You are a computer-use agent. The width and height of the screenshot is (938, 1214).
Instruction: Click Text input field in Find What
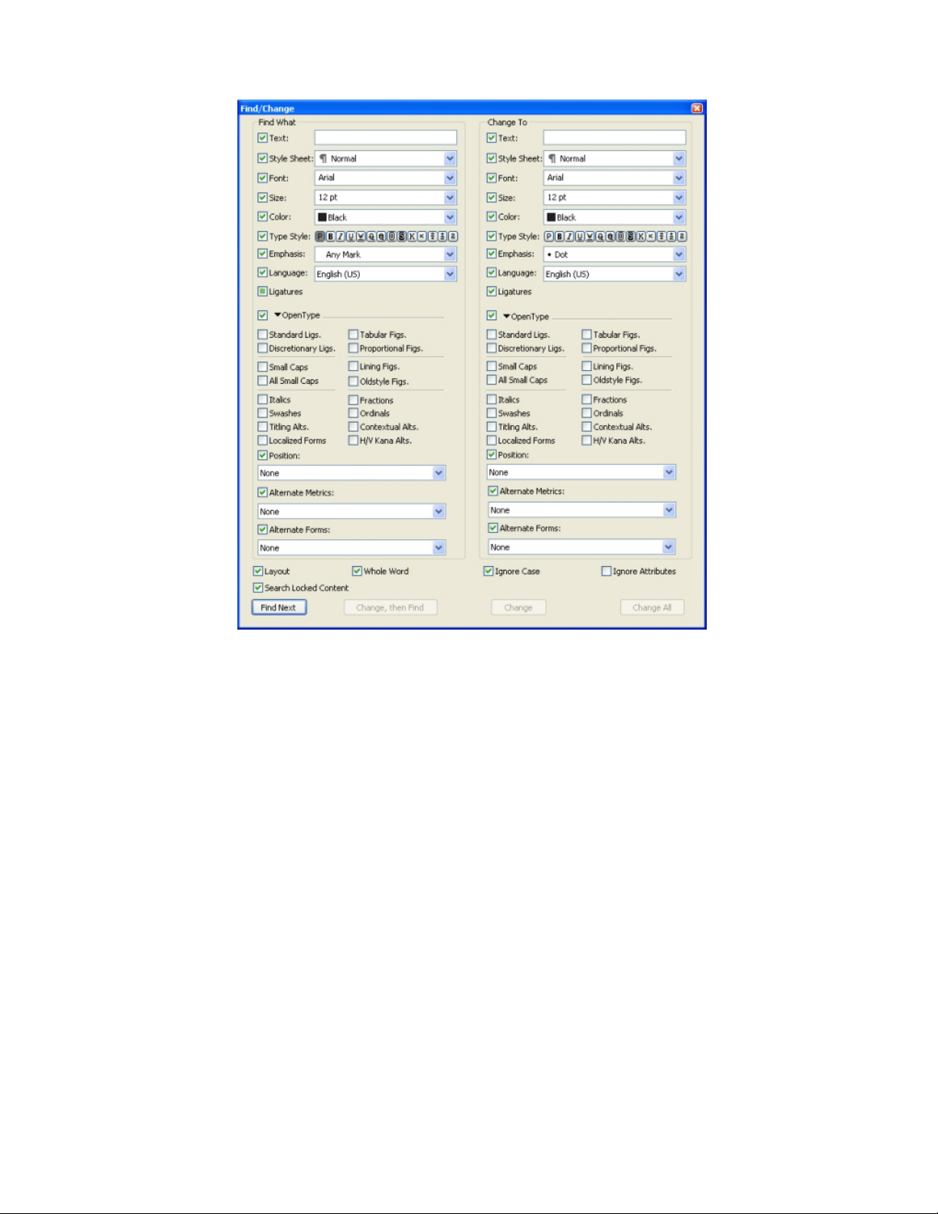tap(386, 138)
